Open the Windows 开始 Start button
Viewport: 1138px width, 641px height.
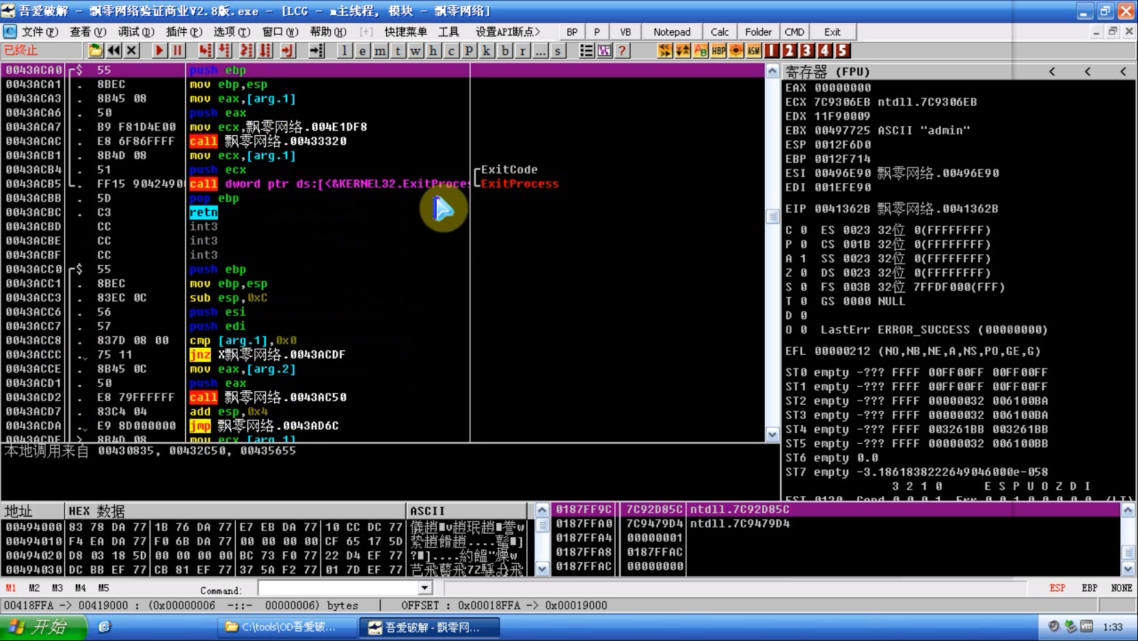point(44,627)
